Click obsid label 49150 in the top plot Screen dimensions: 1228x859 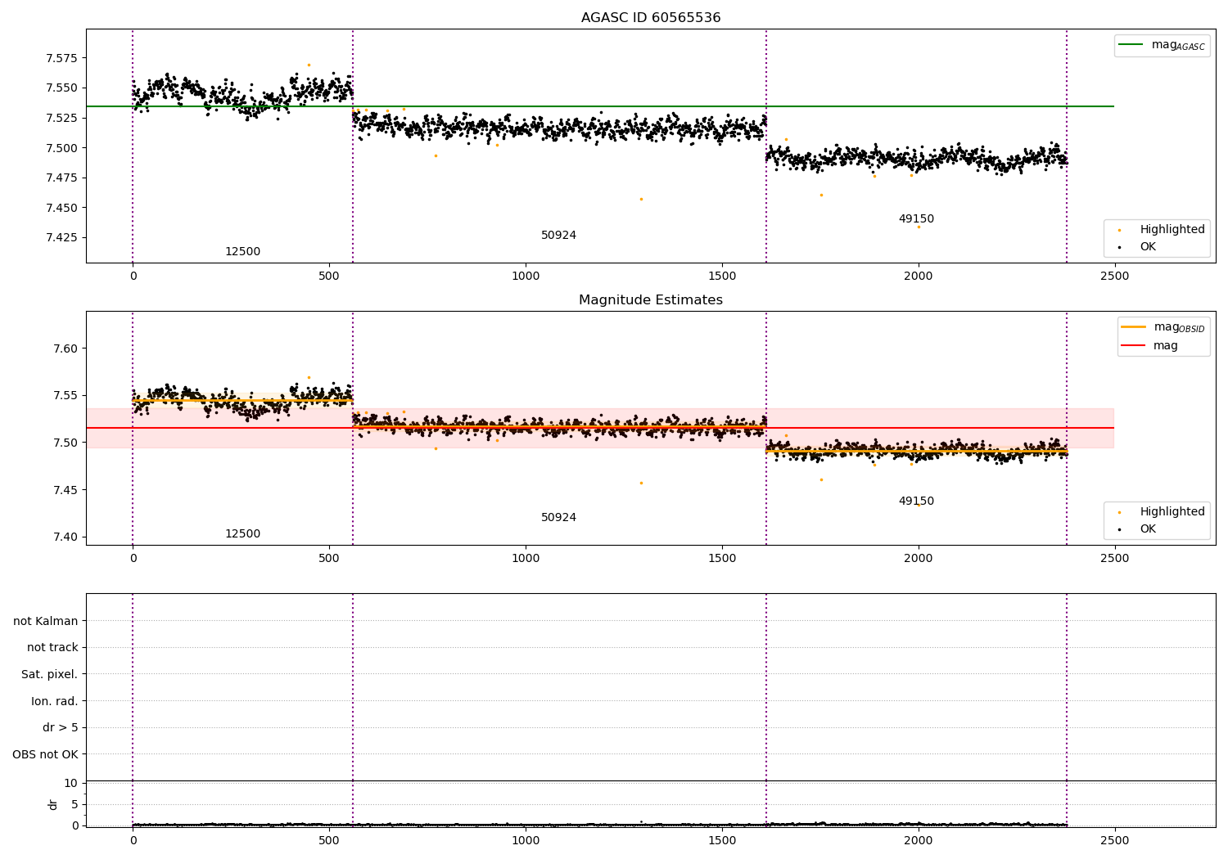916,218
